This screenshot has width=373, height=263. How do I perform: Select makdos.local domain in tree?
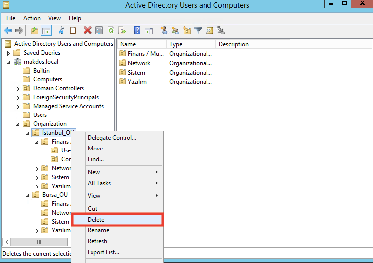point(41,62)
